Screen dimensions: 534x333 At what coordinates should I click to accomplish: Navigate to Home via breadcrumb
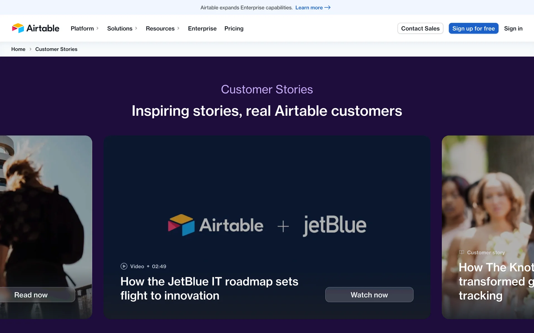18,49
